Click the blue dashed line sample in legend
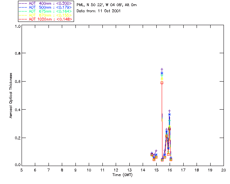The image size is (230, 184). (x=23, y=7)
